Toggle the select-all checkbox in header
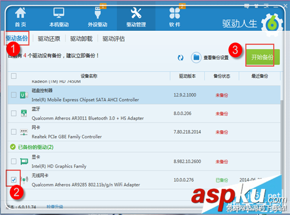Viewport: 290px width, 215px height. [14, 76]
